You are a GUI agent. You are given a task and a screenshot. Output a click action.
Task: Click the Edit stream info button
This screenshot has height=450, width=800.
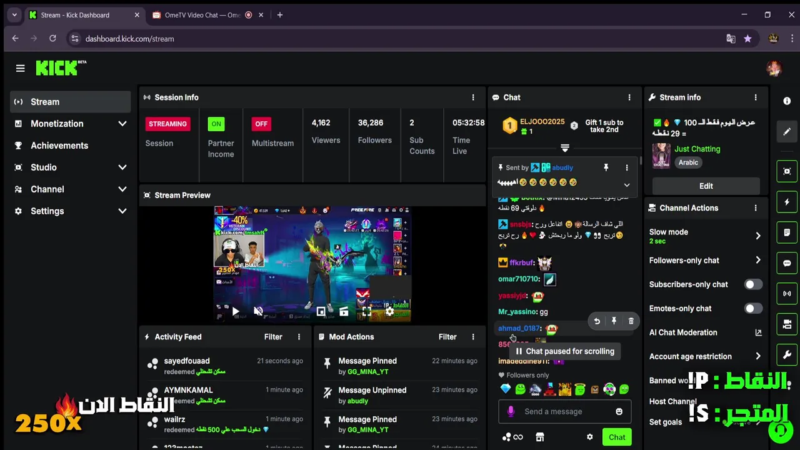point(706,186)
